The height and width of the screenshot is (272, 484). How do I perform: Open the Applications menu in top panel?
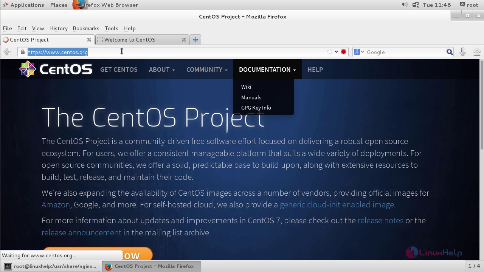pyautogui.click(x=23, y=5)
